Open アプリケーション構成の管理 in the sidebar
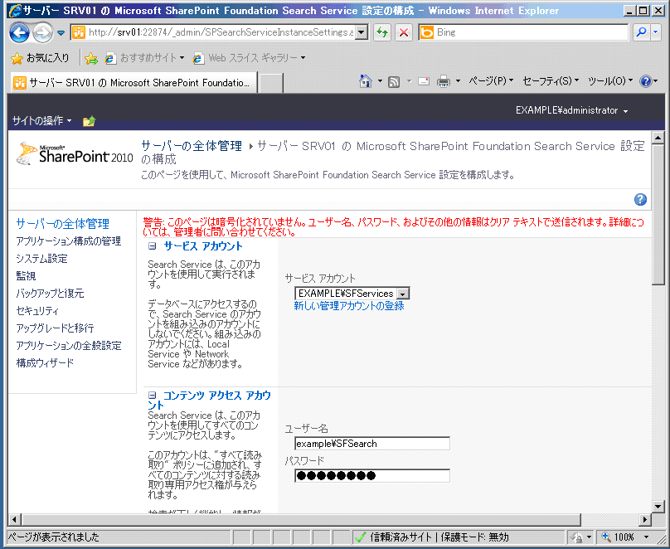670x549 pixels. pyautogui.click(x=69, y=241)
